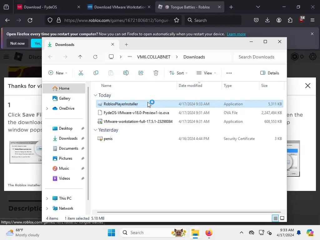
Task: Open Windows Start button on taskbar
Action: (x=111, y=232)
